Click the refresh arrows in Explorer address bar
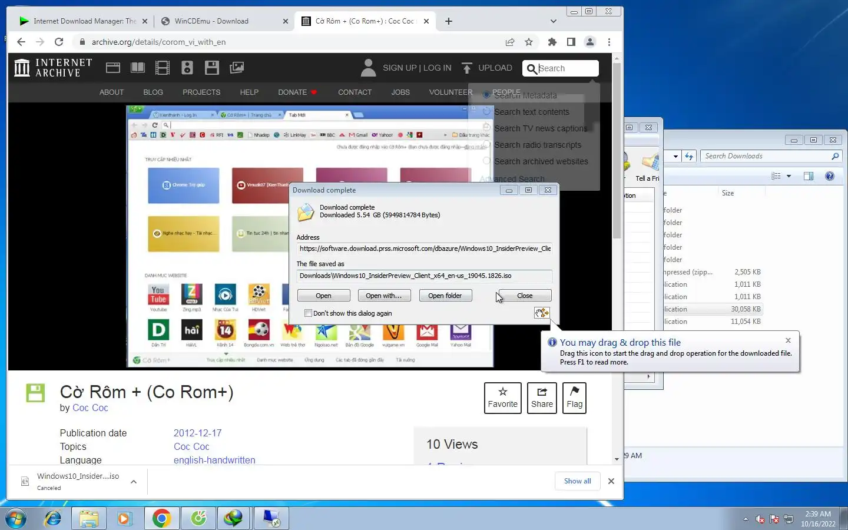The width and height of the screenshot is (848, 530). pyautogui.click(x=689, y=156)
